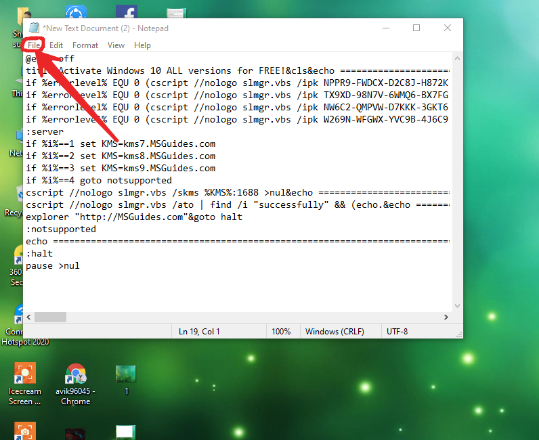Minimize the Notepad window
Screen dimensions: 539x440
[386, 28]
